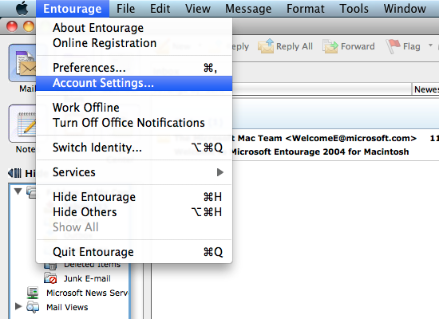Select Mail Views in folder list

coord(67,307)
